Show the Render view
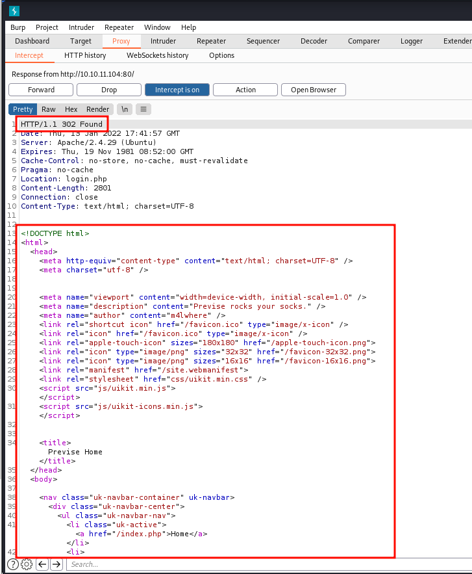472x574 pixels. (x=98, y=109)
